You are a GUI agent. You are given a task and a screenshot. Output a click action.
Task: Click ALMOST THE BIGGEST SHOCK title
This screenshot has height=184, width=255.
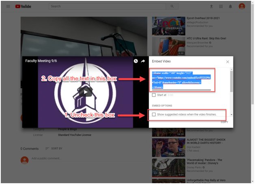[206, 141]
